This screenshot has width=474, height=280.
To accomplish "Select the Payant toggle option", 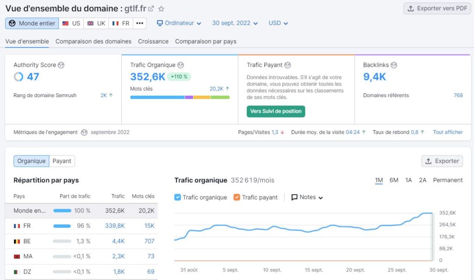I will pyautogui.click(x=62, y=161).
